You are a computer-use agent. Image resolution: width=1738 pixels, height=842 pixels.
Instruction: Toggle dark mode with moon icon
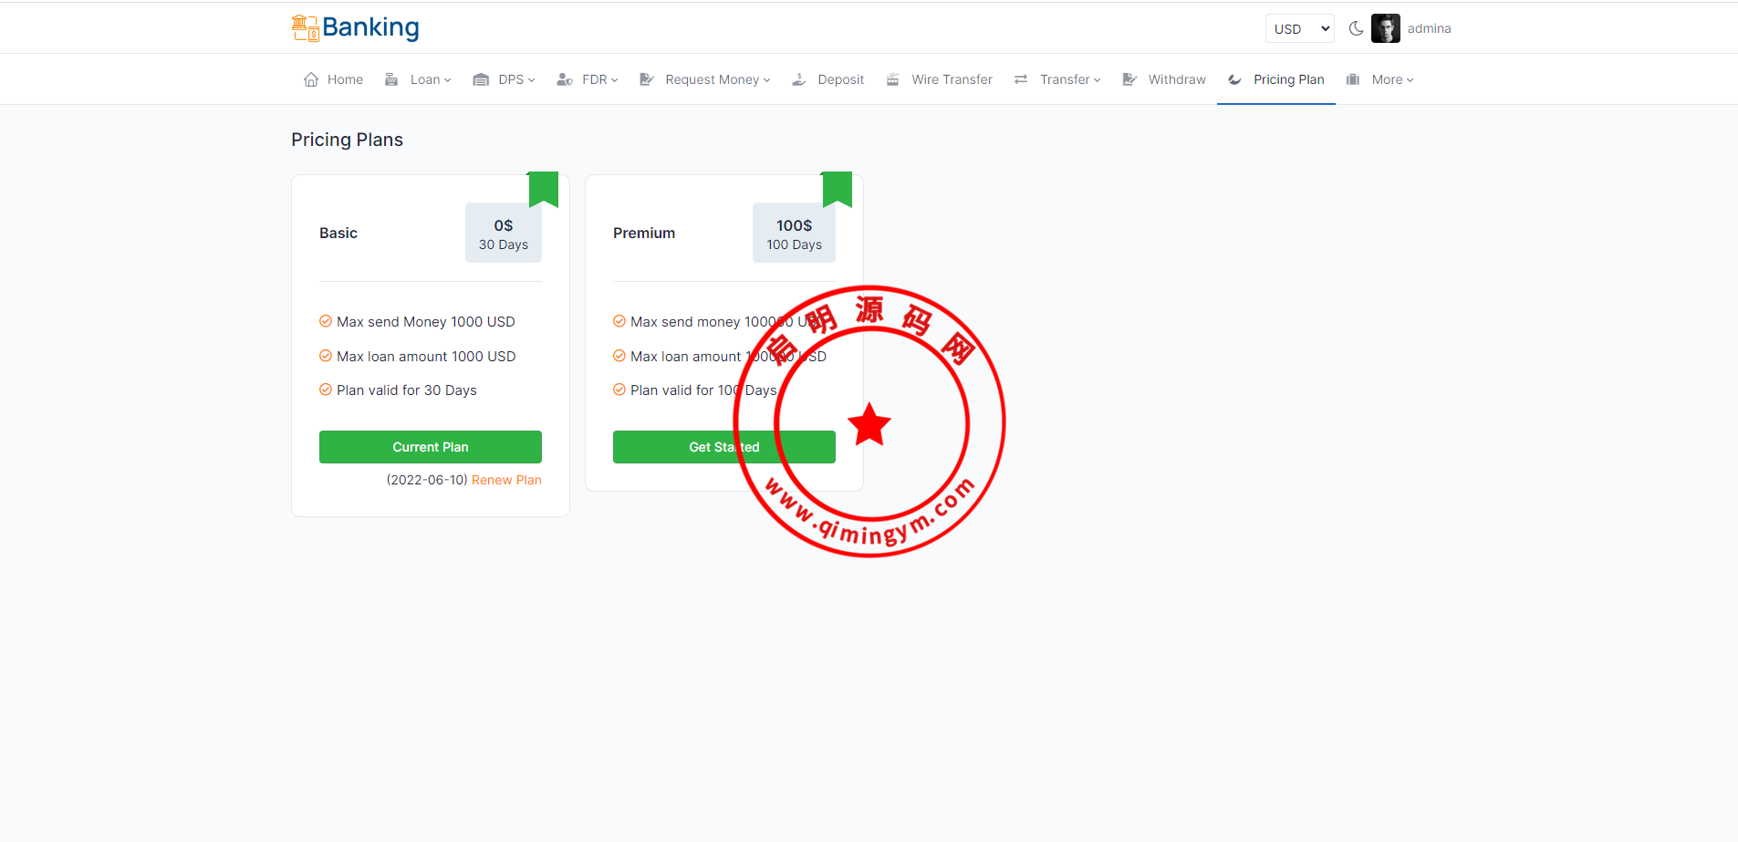[1356, 28]
